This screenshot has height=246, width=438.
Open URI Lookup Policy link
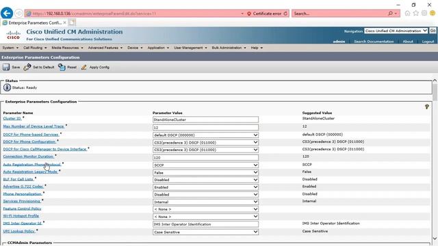point(18,231)
